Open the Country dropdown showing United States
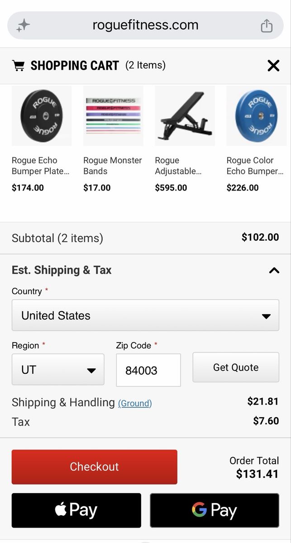 145,315
